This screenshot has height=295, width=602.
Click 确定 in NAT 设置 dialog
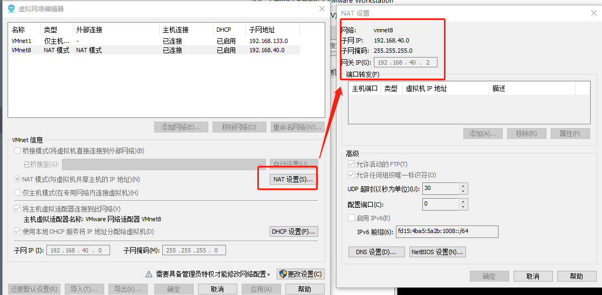tap(489, 276)
